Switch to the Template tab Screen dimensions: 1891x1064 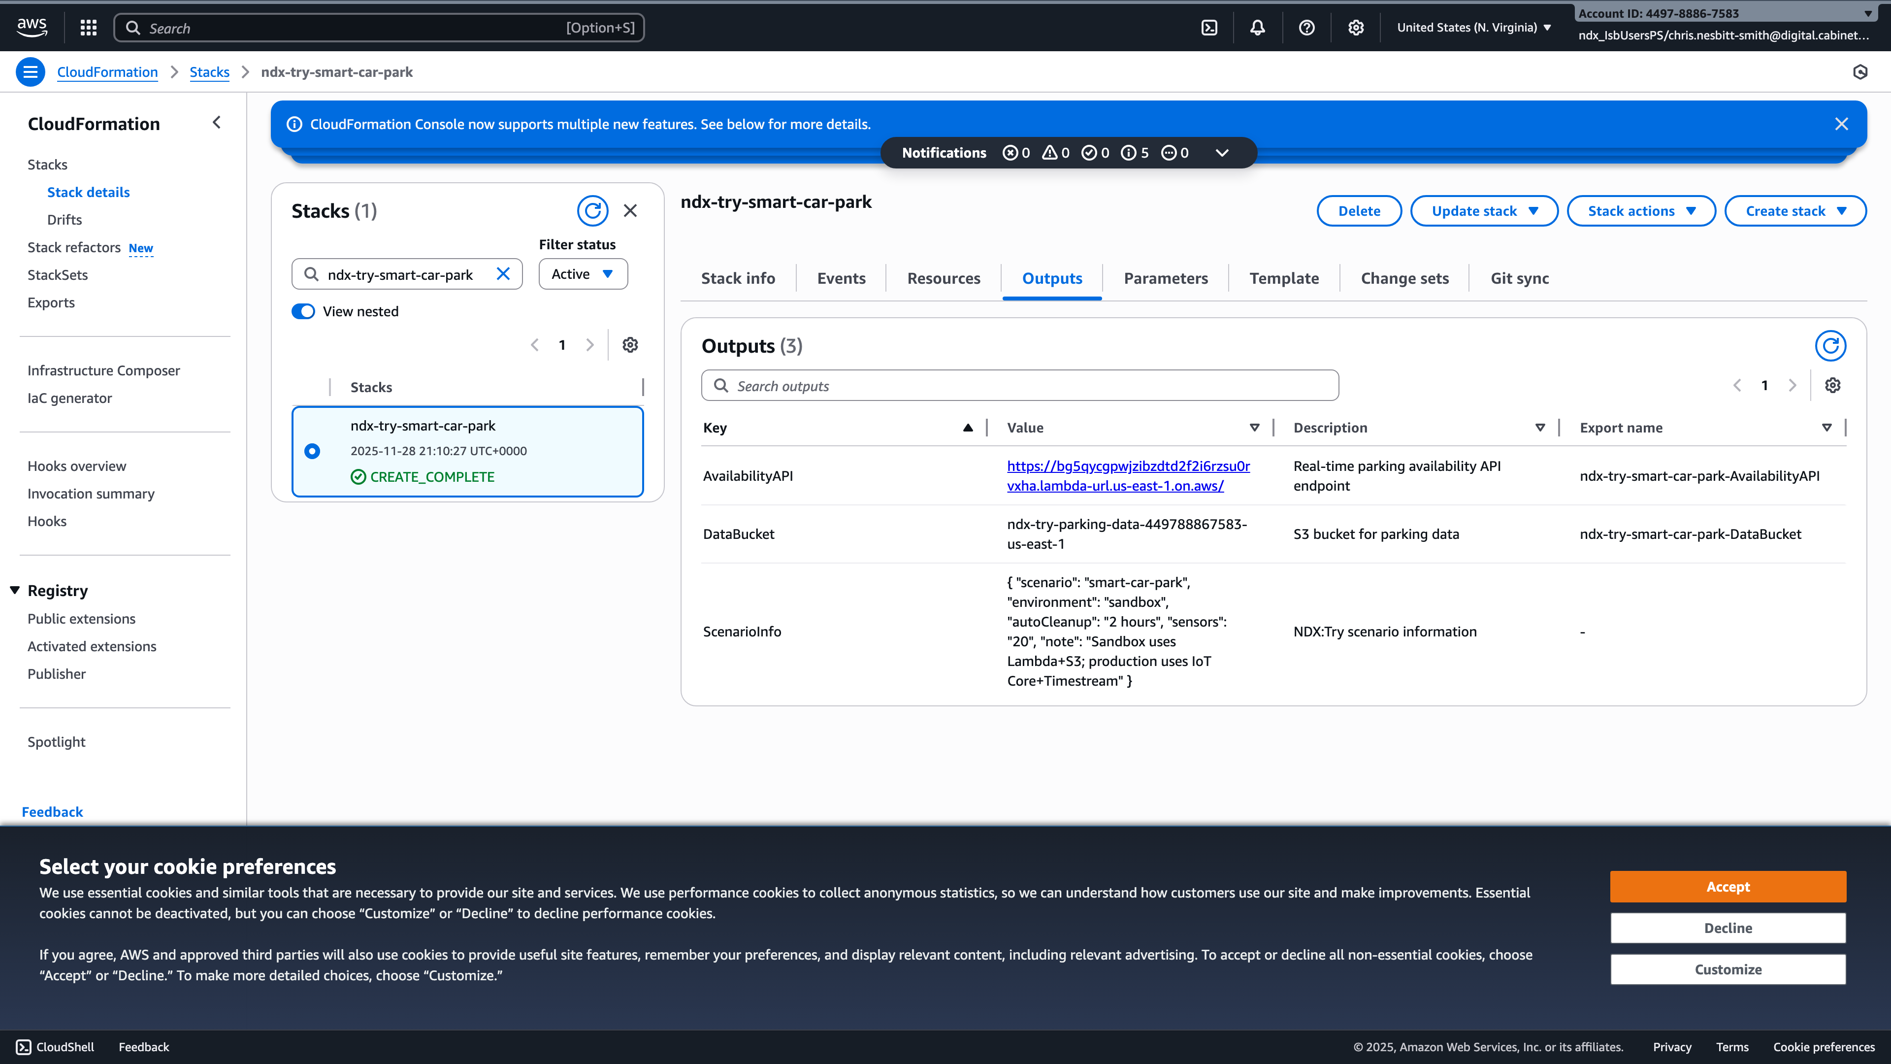pyautogui.click(x=1284, y=278)
